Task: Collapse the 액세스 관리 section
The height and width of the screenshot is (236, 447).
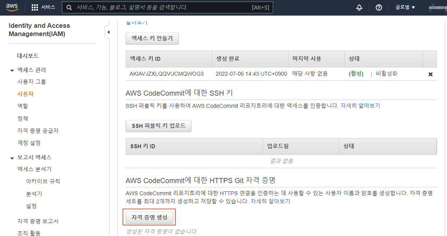Action: tap(12, 71)
